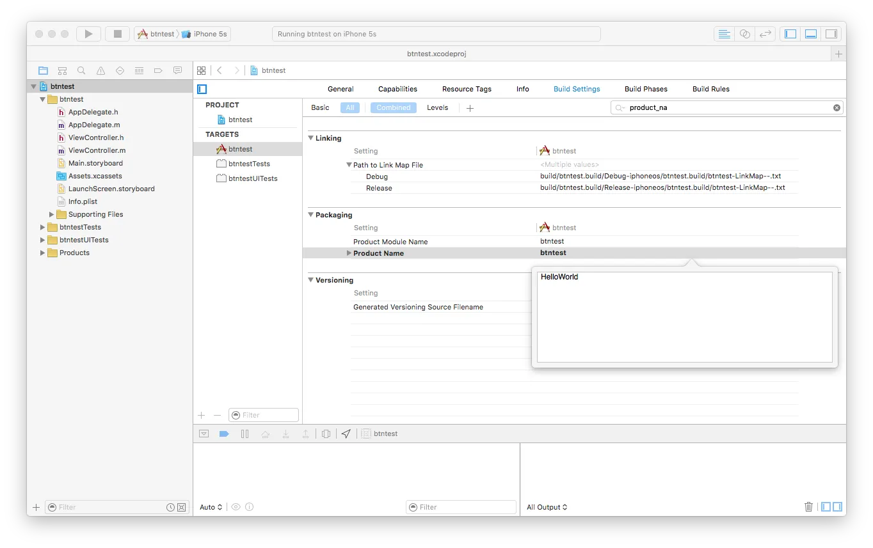The height and width of the screenshot is (548, 873).
Task: Open the Report navigator speech-bubble icon
Action: [177, 70]
